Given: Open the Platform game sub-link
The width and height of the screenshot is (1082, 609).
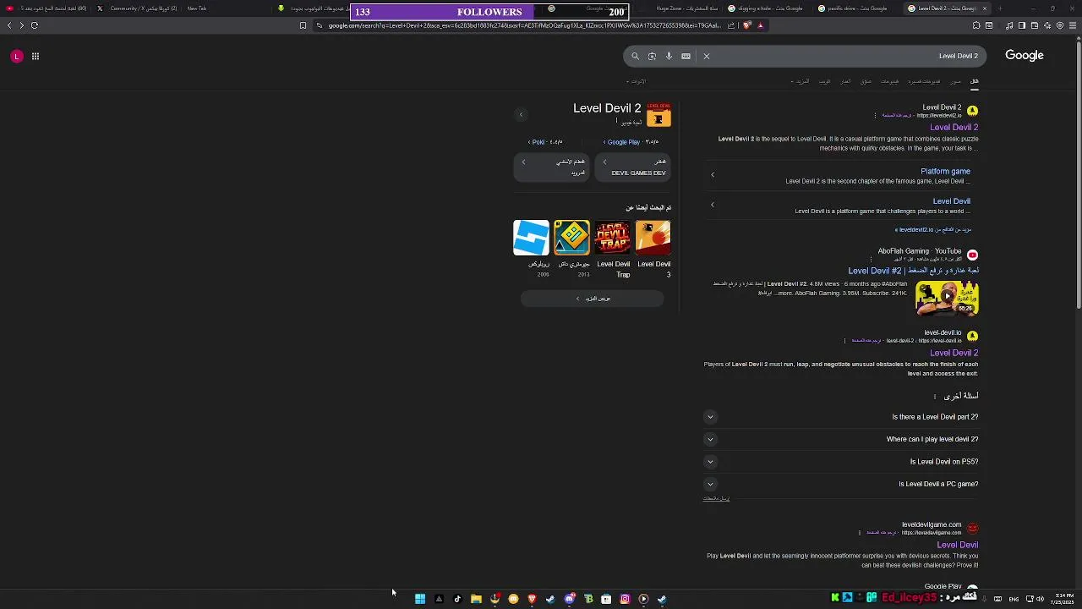Looking at the screenshot, I should tap(945, 172).
